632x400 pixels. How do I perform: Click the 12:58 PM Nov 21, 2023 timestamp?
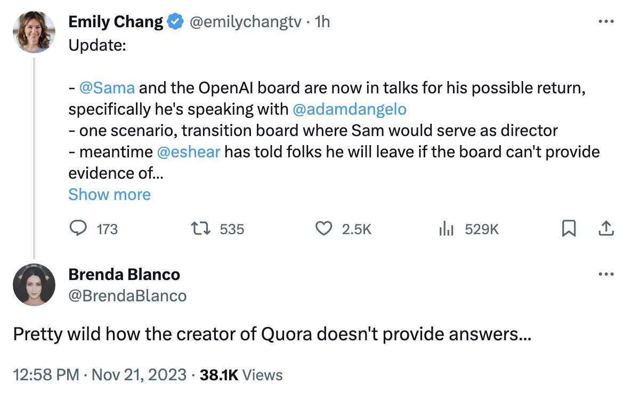coord(100,375)
